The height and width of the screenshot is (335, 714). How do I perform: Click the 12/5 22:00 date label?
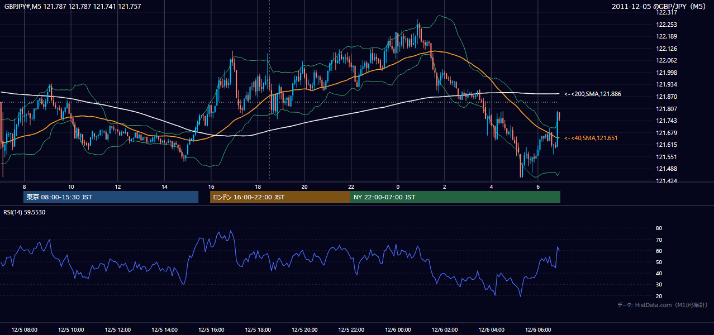tap(351, 330)
